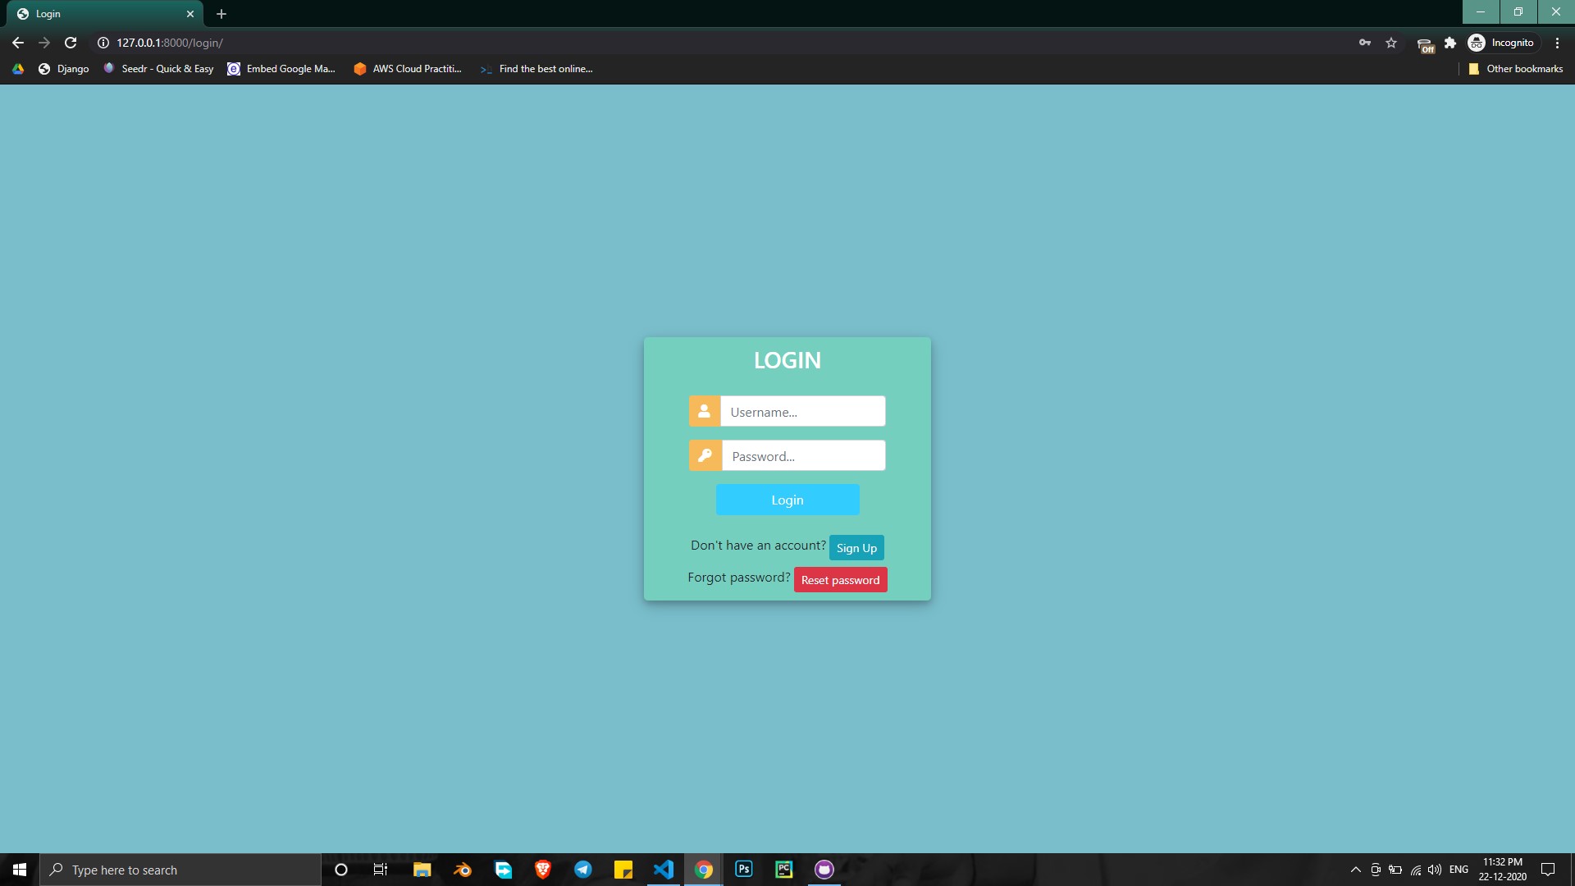The width and height of the screenshot is (1575, 886).
Task: Open the notification center icon
Action: [x=1548, y=870]
